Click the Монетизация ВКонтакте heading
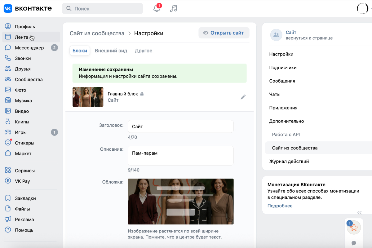This screenshot has width=372, height=248. point(296,184)
